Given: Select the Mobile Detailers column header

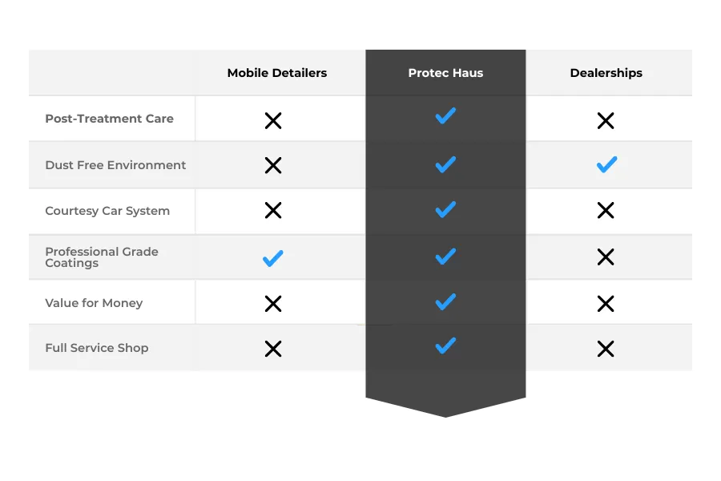Looking at the screenshot, I should pos(277,73).
